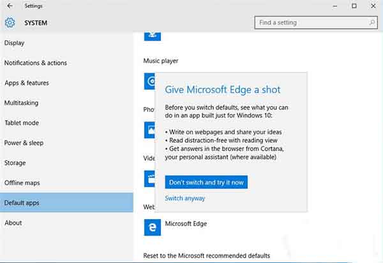Click Don't switch and try it now
The height and width of the screenshot is (263, 383).
[x=206, y=182]
